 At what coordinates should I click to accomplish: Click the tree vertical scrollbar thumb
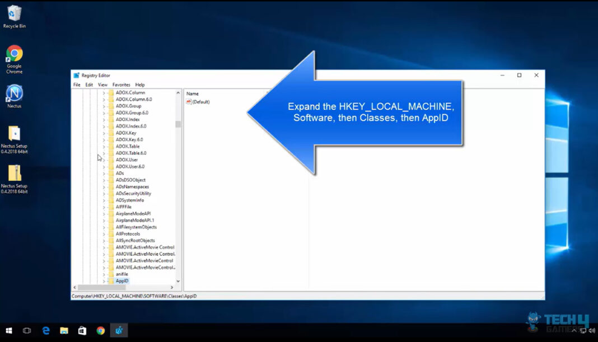(x=178, y=124)
